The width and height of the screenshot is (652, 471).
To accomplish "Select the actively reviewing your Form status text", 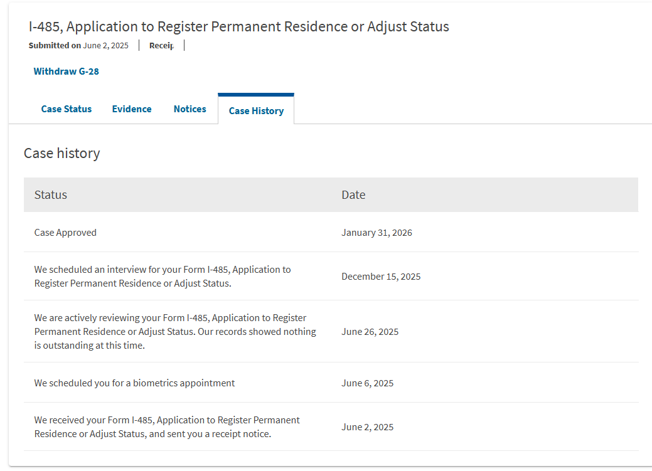I will pyautogui.click(x=175, y=332).
